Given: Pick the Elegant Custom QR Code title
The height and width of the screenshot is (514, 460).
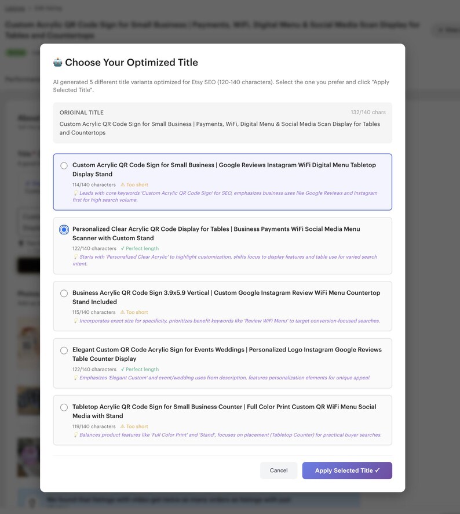Looking at the screenshot, I should click(x=64, y=350).
